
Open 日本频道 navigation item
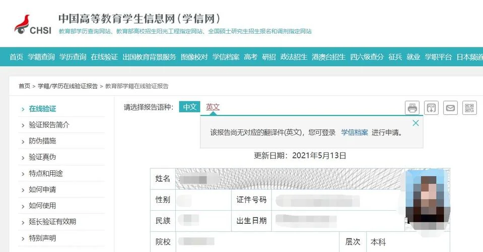pos(469,57)
